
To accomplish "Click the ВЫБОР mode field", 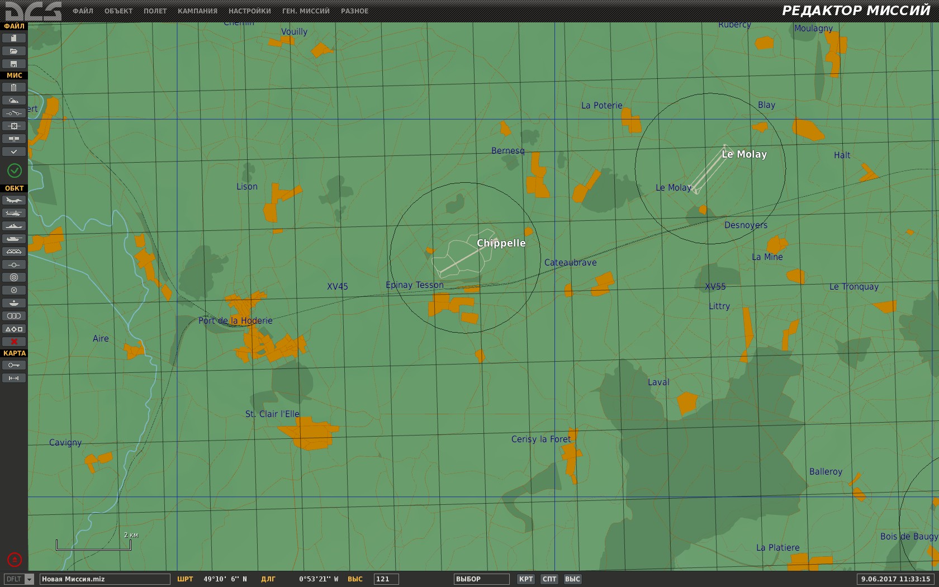I will point(481,579).
